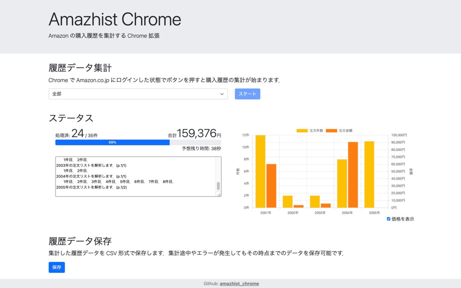Click the 2001年 yellow order count bar
This screenshot has height=288, width=461.
pos(260,171)
